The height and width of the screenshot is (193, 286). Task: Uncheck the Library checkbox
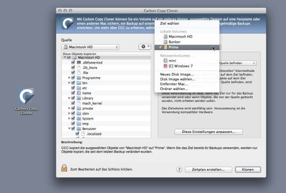pyautogui.click(x=73, y=98)
